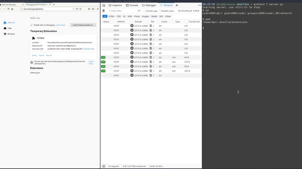The height and width of the screenshot is (169, 302).
Task: Click Debug link for C2 Client
Action: click(34, 55)
